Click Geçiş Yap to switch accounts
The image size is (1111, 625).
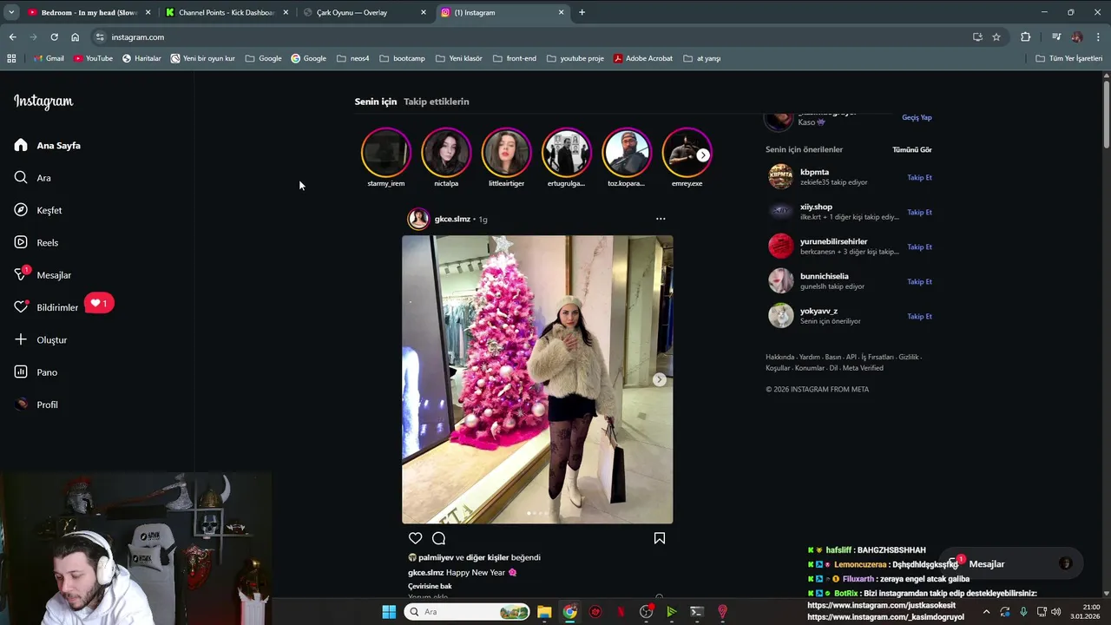click(917, 117)
